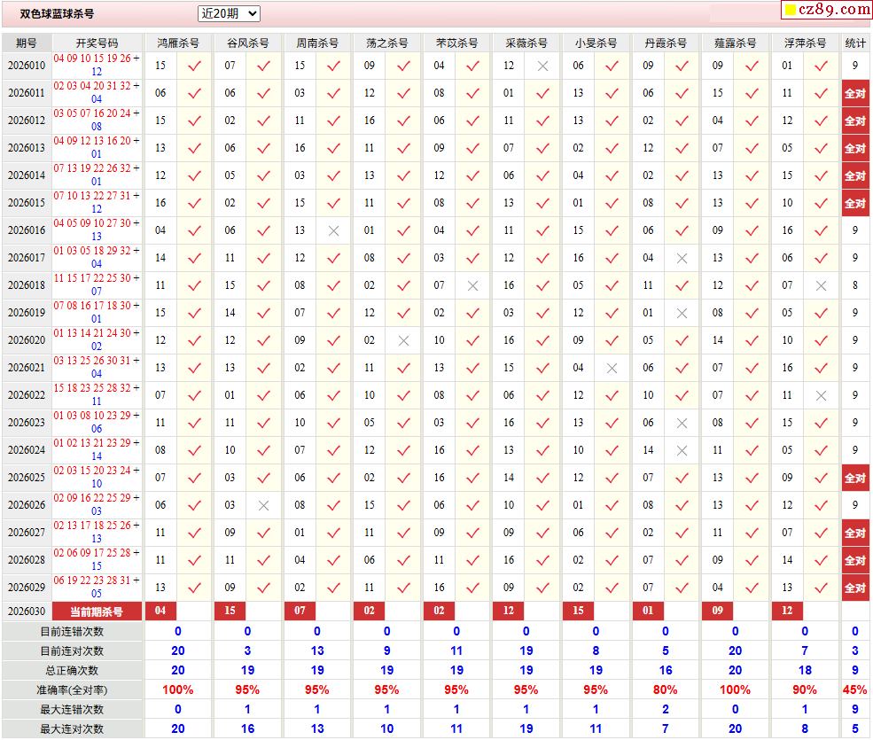Click the 准确率(全对率) row label
This screenshot has width=873, height=740.
pyautogui.click(x=72, y=689)
